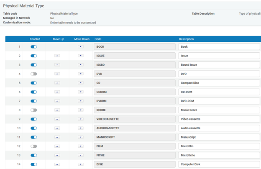The width and height of the screenshot is (261, 169).
Task: Move the ISSUE row up
Action: pyautogui.click(x=57, y=56)
